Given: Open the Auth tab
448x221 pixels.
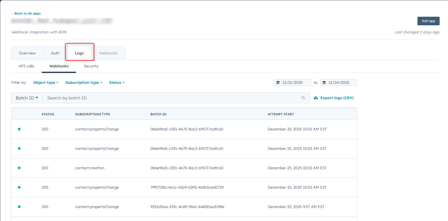Looking at the screenshot, I should pyautogui.click(x=55, y=53).
